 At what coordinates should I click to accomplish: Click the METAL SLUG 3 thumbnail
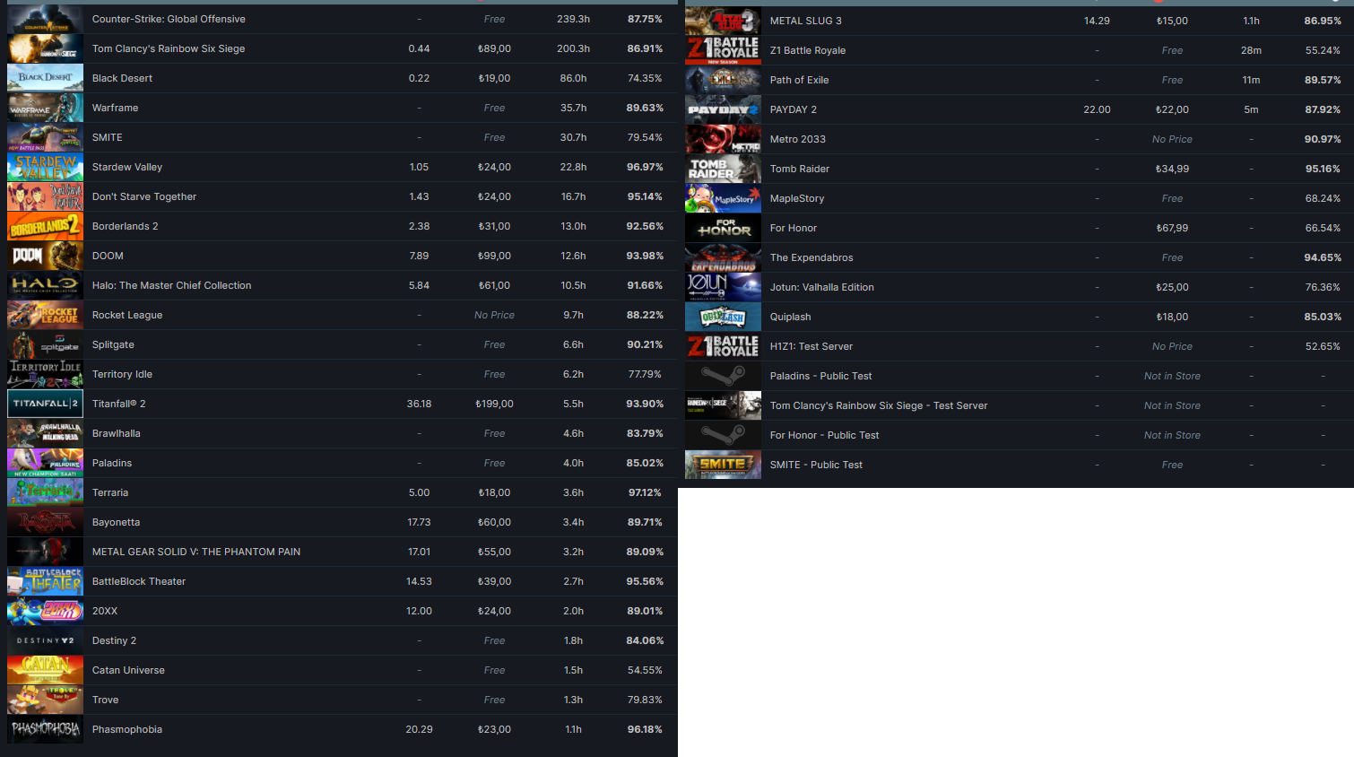pos(723,21)
